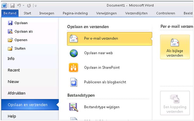
Task: Select Publiceren als blogbericht option text
Action: coord(105,82)
